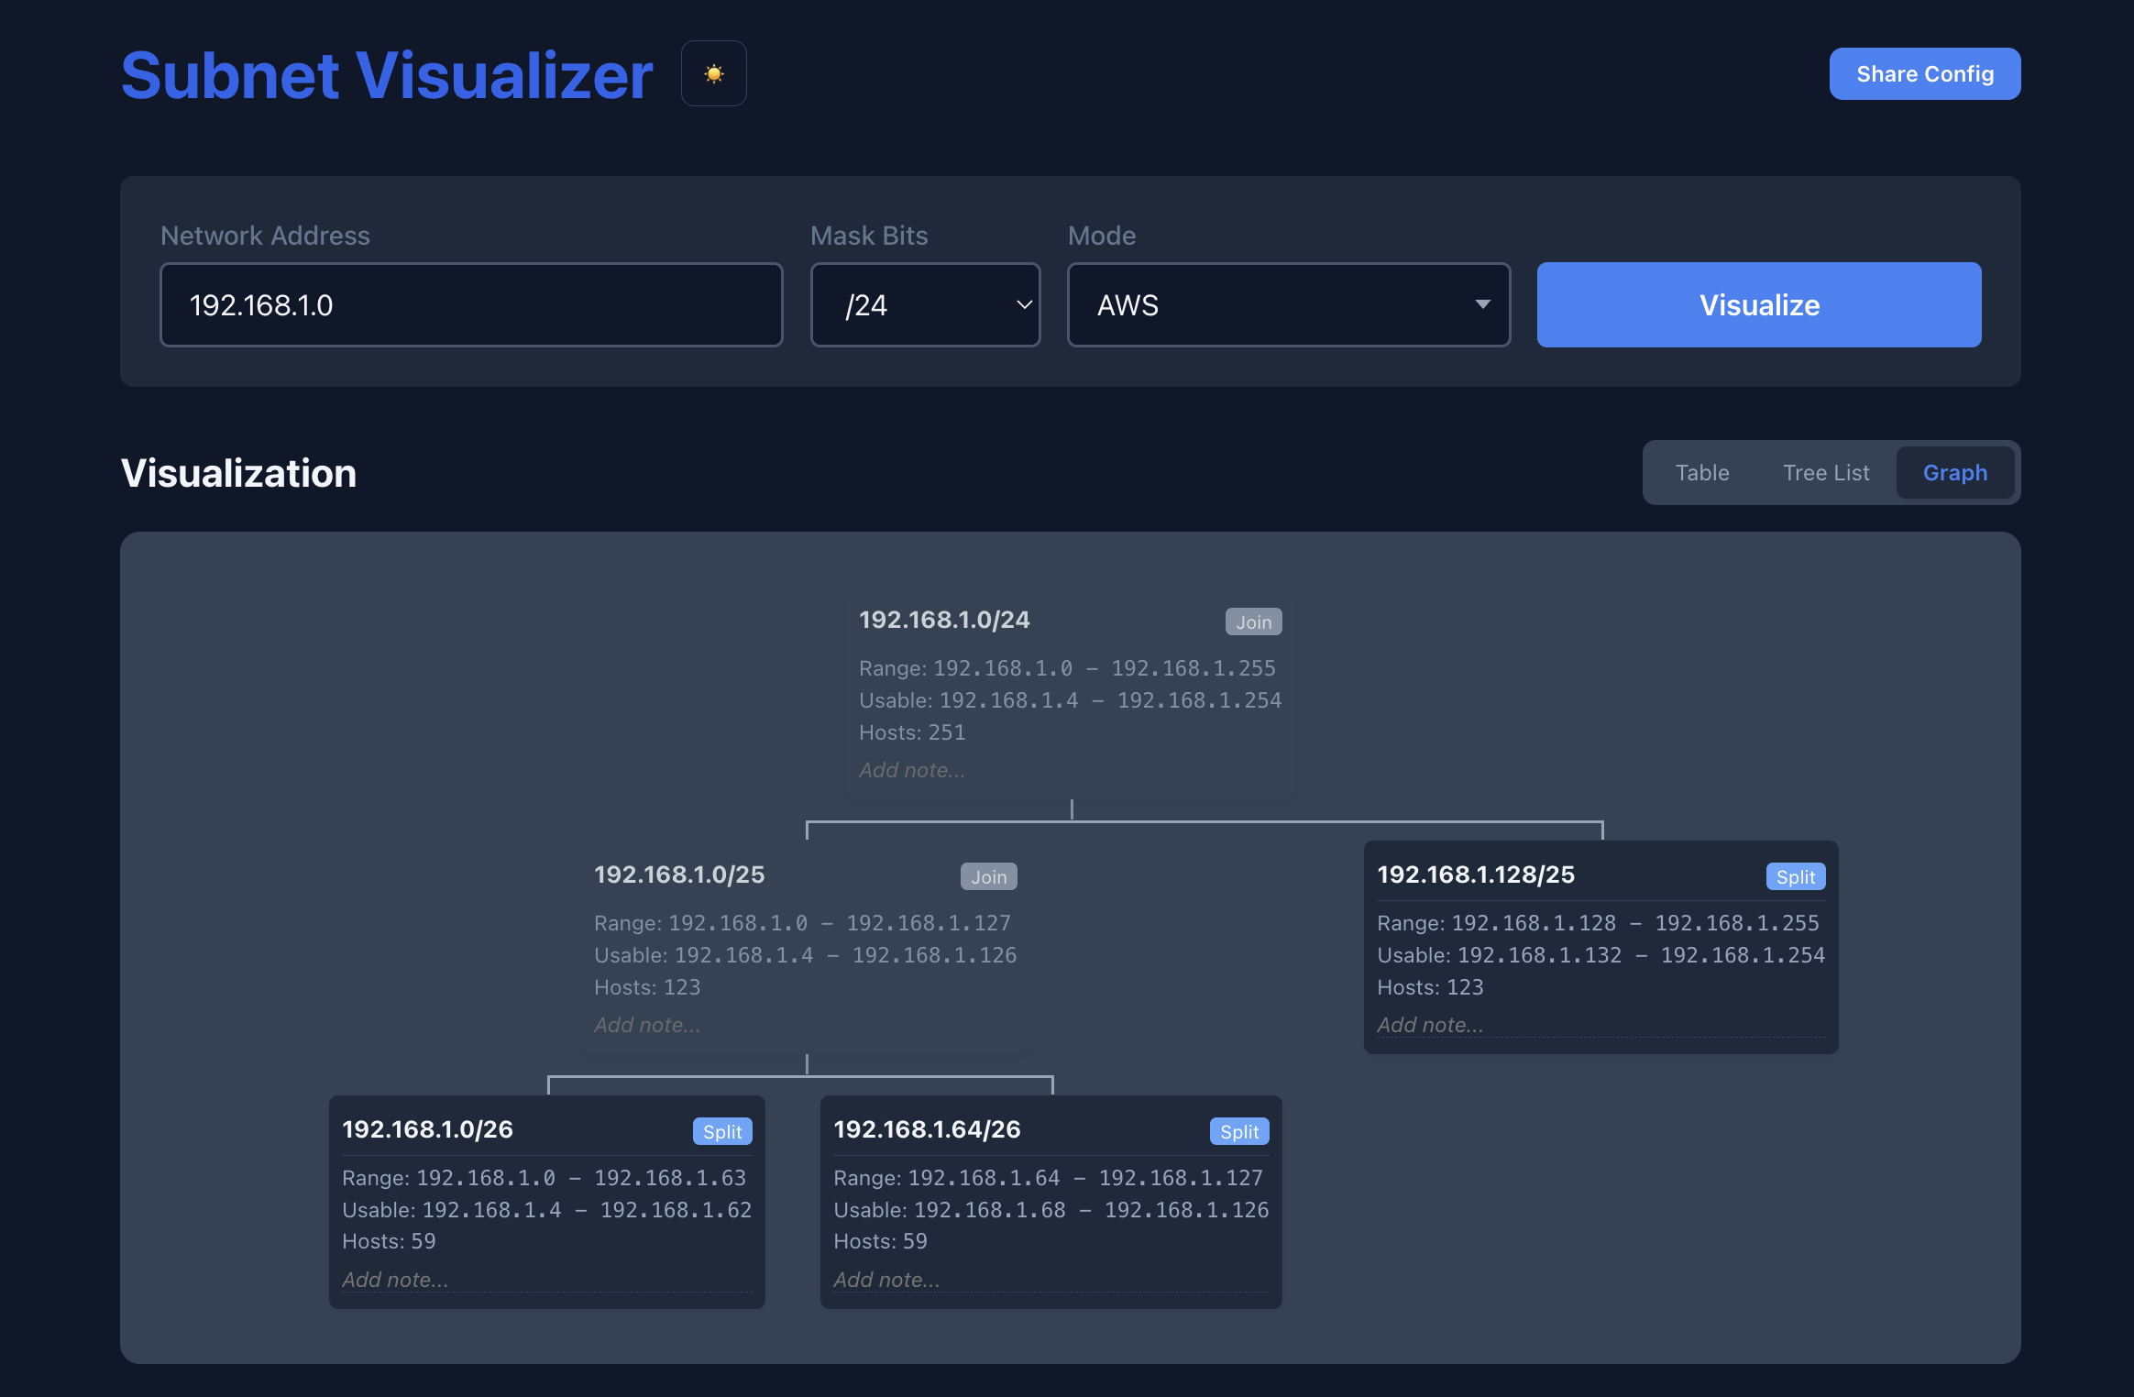This screenshot has height=1397, width=2134.
Task: Click the Visualize button
Action: click(1758, 304)
